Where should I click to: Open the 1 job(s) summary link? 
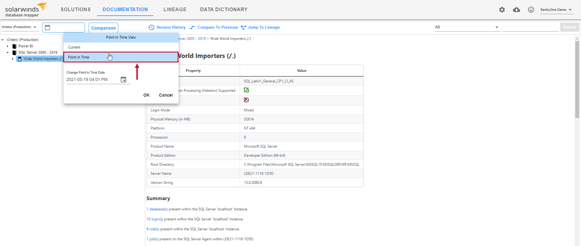click(152, 239)
